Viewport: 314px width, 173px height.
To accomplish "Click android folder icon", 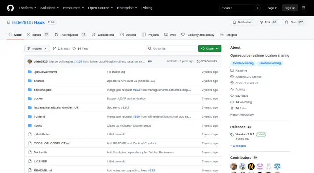I will coord(30,81).
